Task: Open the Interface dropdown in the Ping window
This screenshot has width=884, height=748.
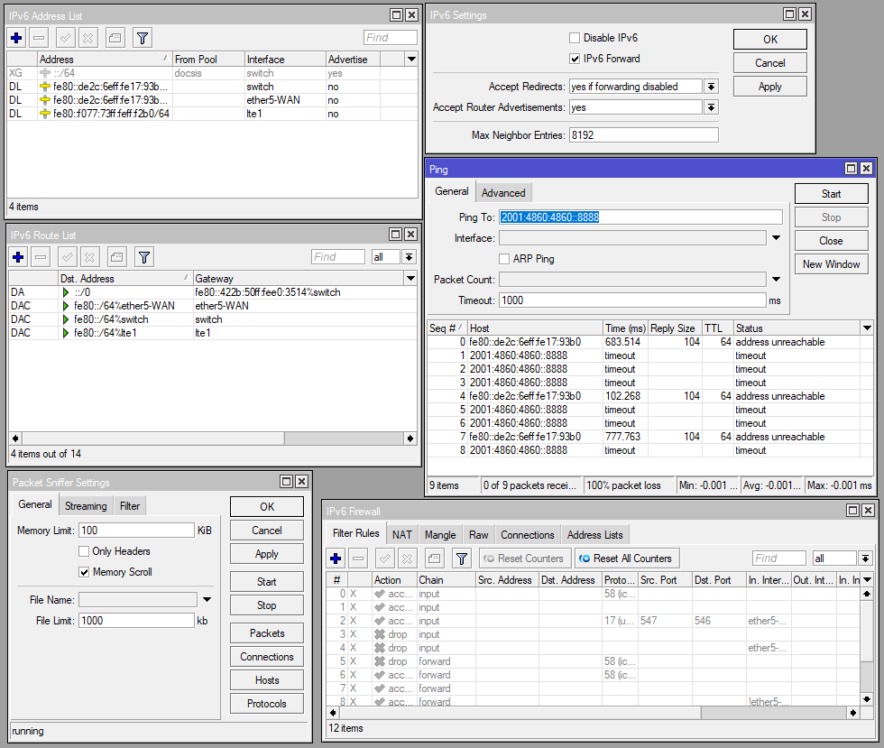Action: click(x=773, y=237)
